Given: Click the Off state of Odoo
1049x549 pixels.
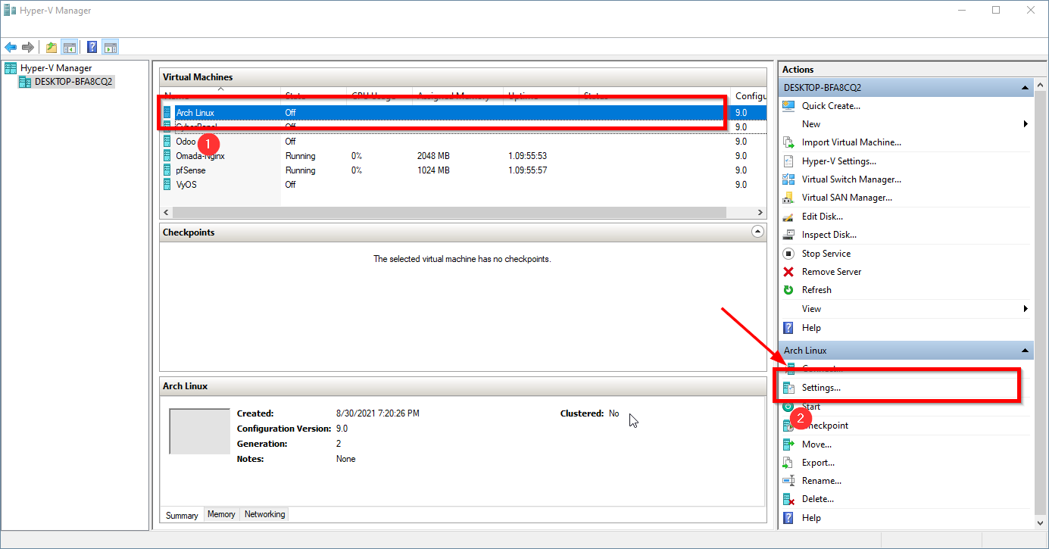Looking at the screenshot, I should [x=290, y=141].
